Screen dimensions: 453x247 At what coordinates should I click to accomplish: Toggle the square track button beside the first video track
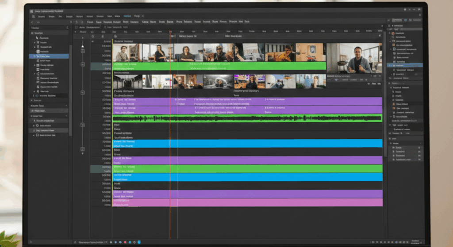pyautogui.click(x=82, y=51)
